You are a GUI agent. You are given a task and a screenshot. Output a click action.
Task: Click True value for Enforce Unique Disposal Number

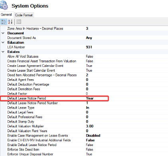89,154
